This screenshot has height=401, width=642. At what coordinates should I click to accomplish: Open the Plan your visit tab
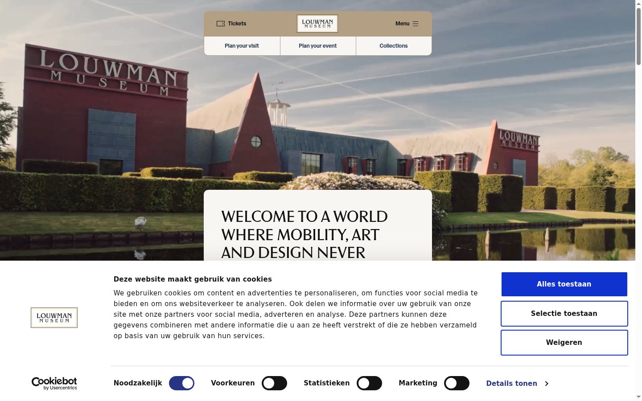(x=242, y=46)
